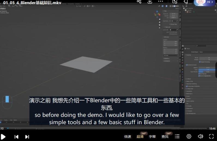Open the 超清 video quality selector
This screenshot has width=217, height=141.
click(x=140, y=137)
